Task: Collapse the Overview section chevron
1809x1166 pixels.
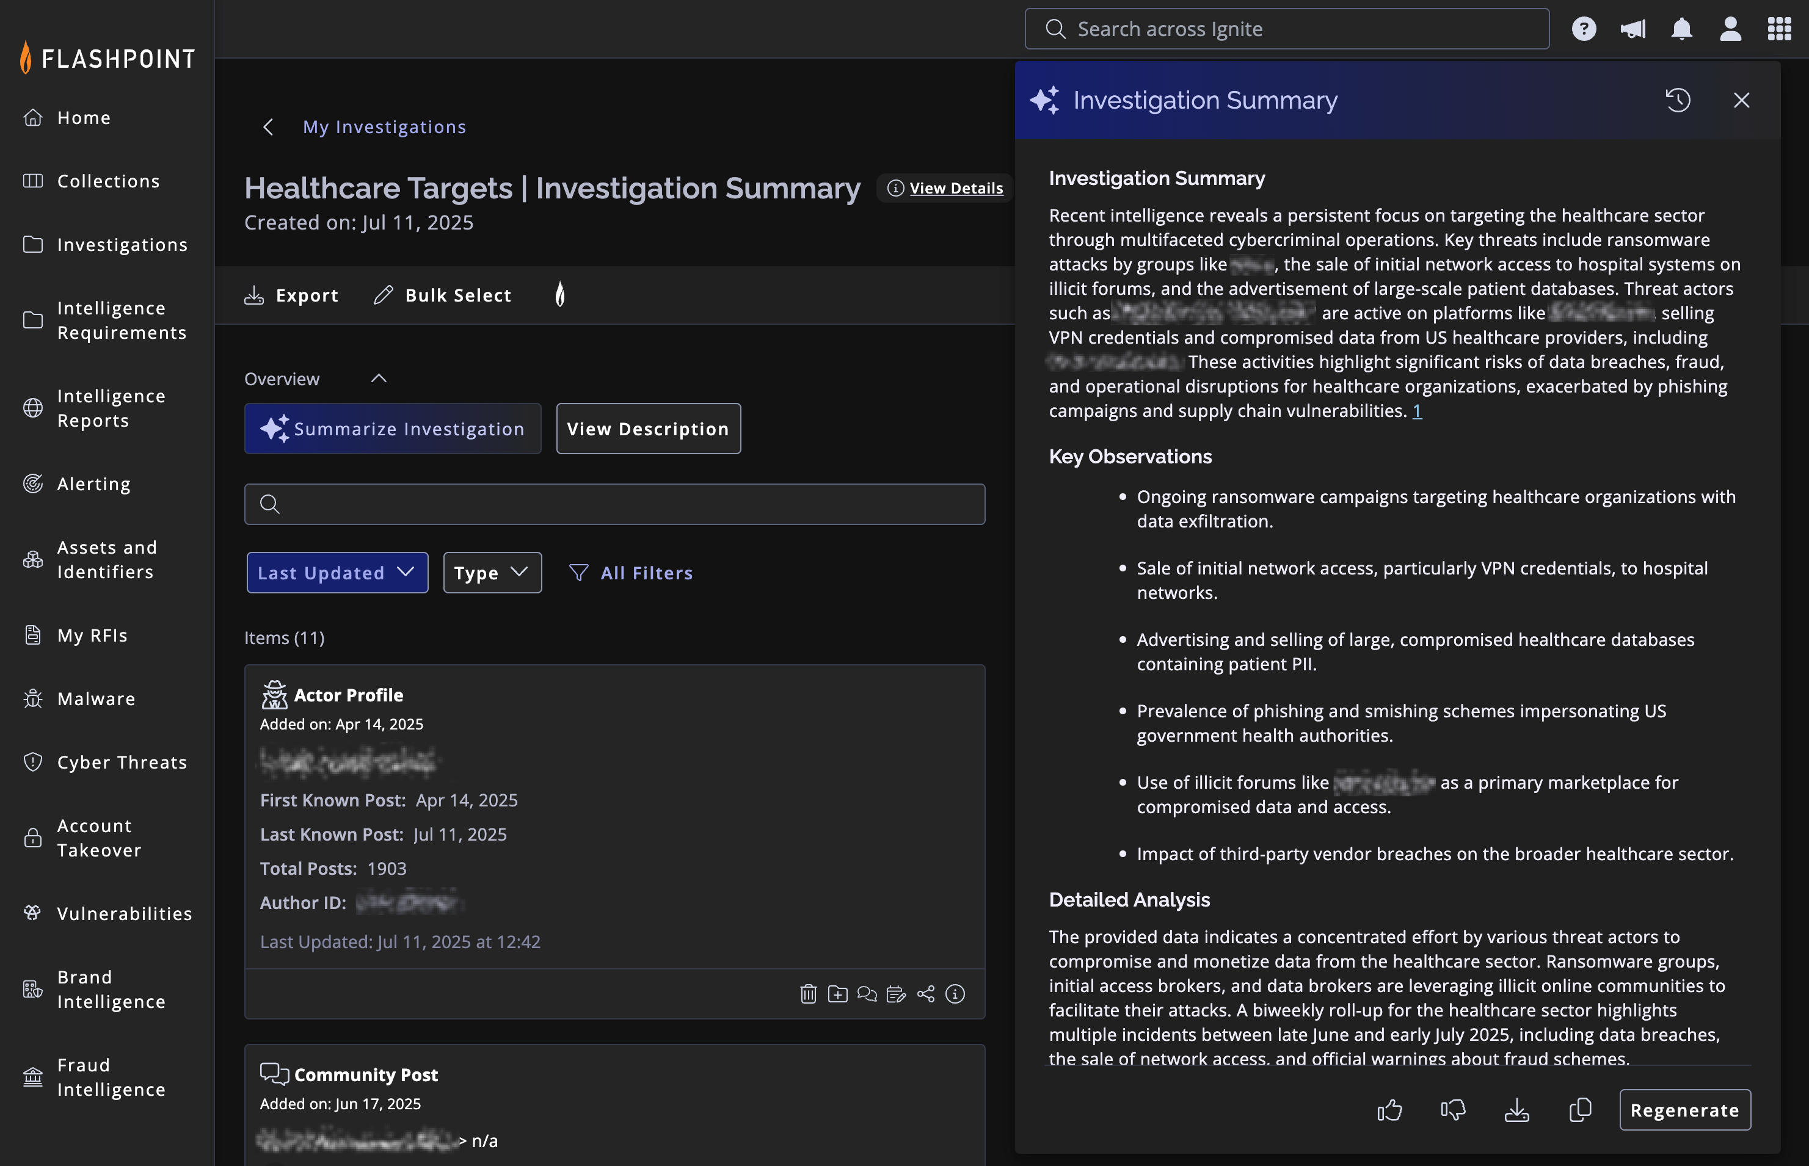Action: (x=379, y=378)
